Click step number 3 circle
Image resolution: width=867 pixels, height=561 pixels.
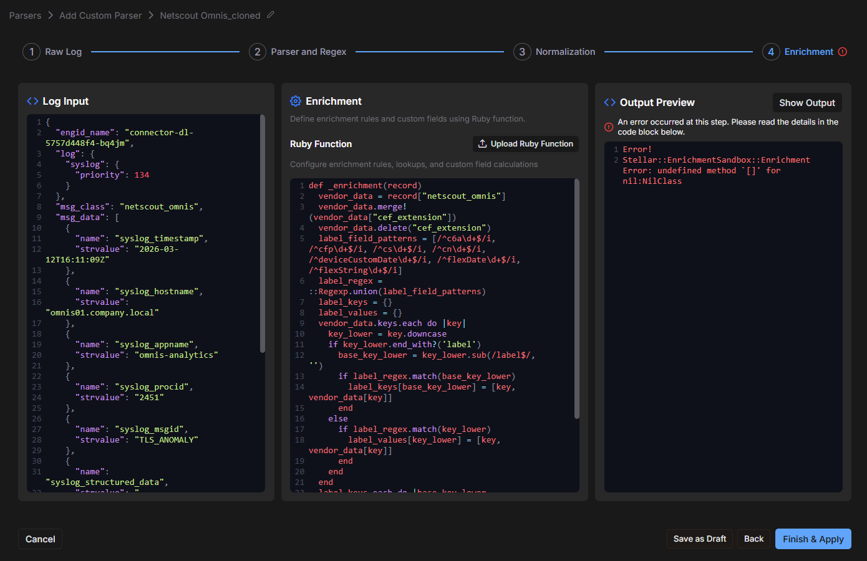pyautogui.click(x=522, y=52)
